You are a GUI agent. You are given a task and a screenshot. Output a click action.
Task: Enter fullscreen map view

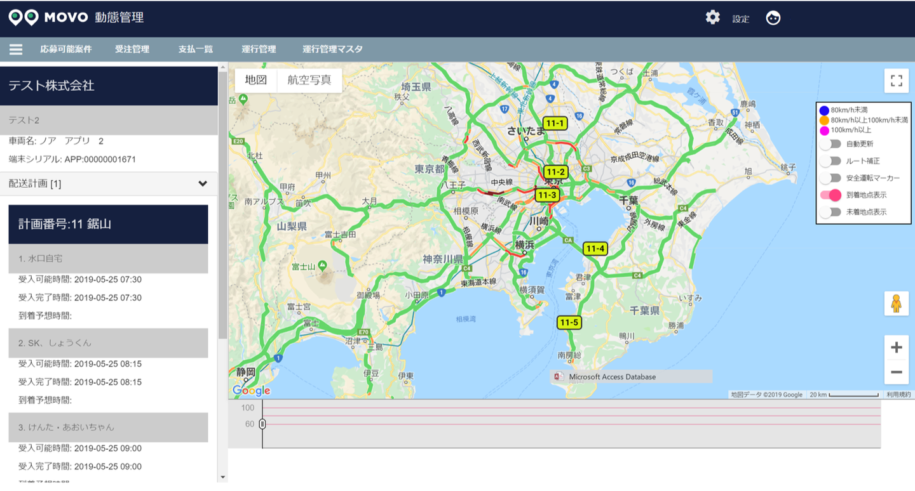(x=896, y=81)
